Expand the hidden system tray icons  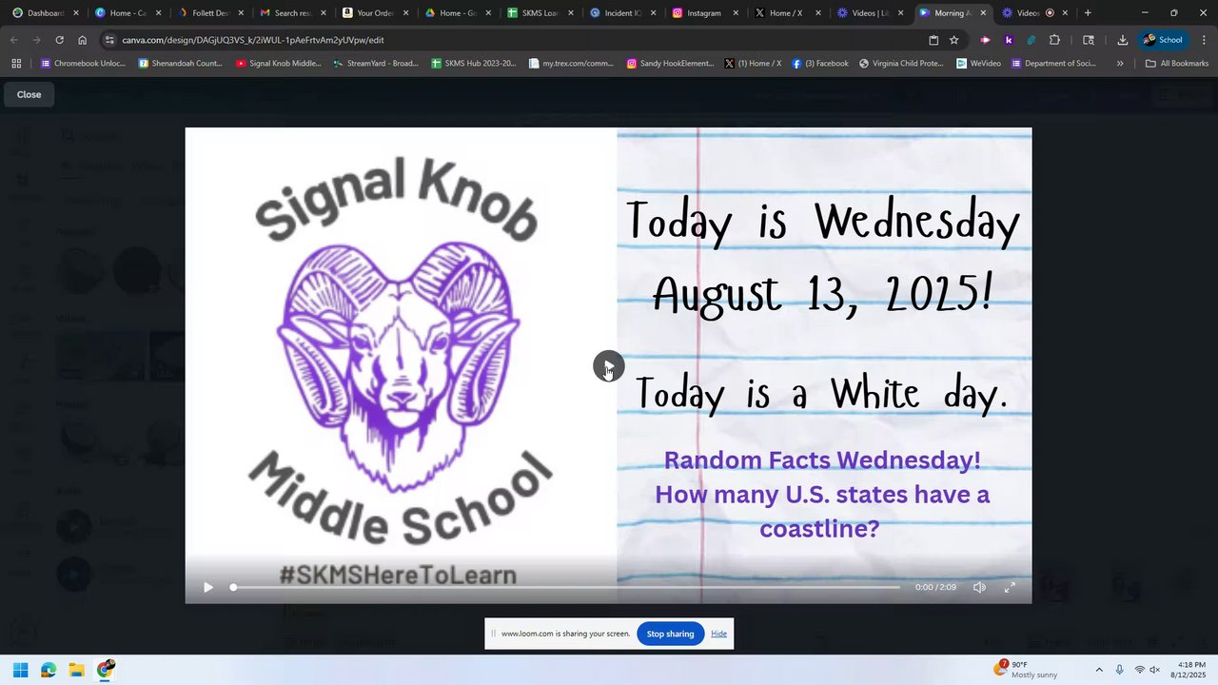point(1099,670)
